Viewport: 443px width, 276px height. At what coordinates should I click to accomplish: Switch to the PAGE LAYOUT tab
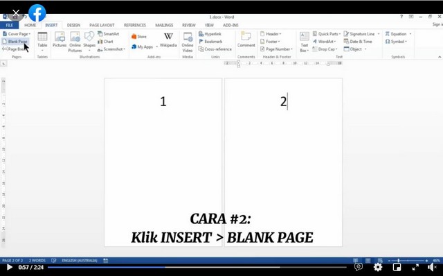click(x=102, y=25)
